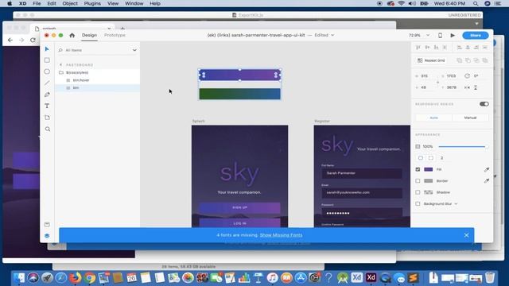509x286 pixels.
Task: Open the Assets panel icon
Action: [x=47, y=224]
